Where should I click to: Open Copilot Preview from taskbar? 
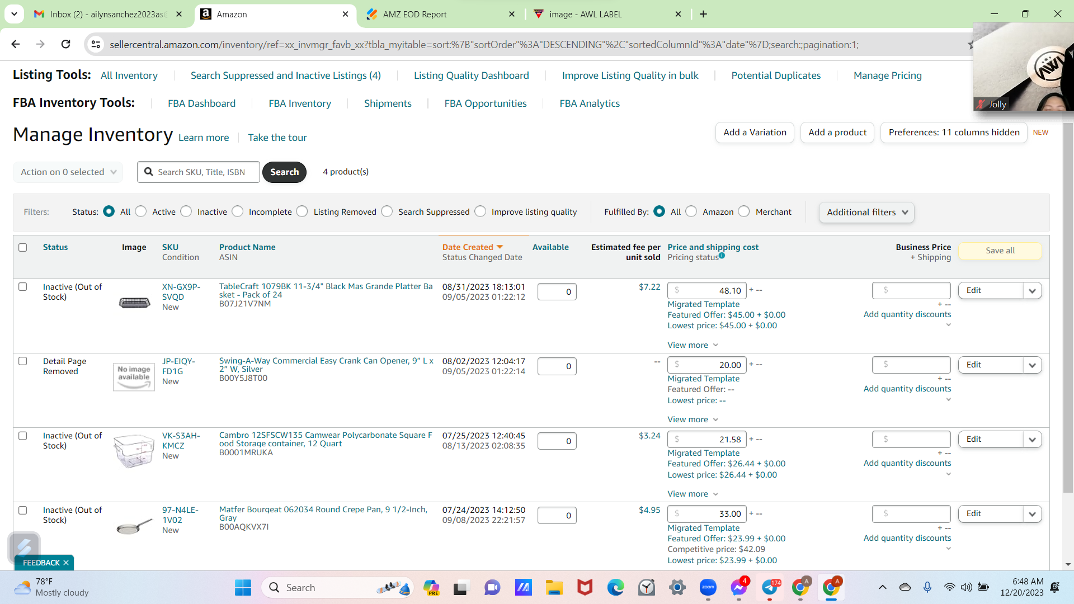click(x=431, y=587)
